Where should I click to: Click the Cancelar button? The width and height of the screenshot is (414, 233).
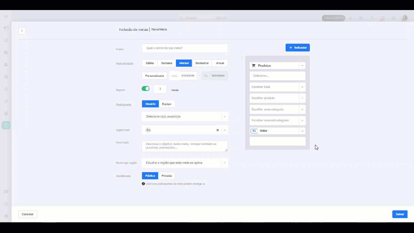click(28, 214)
